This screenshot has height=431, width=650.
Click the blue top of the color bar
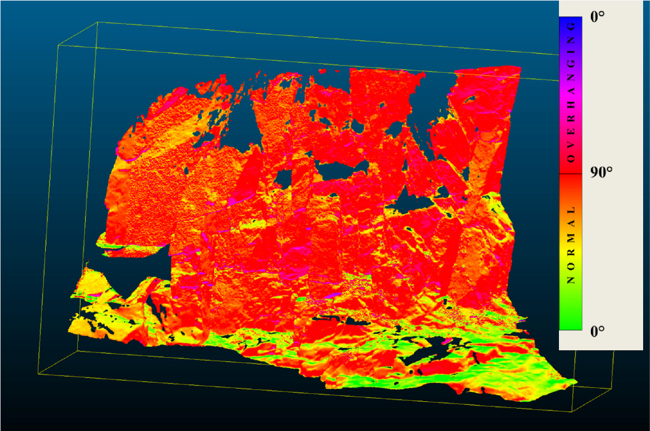(570, 24)
